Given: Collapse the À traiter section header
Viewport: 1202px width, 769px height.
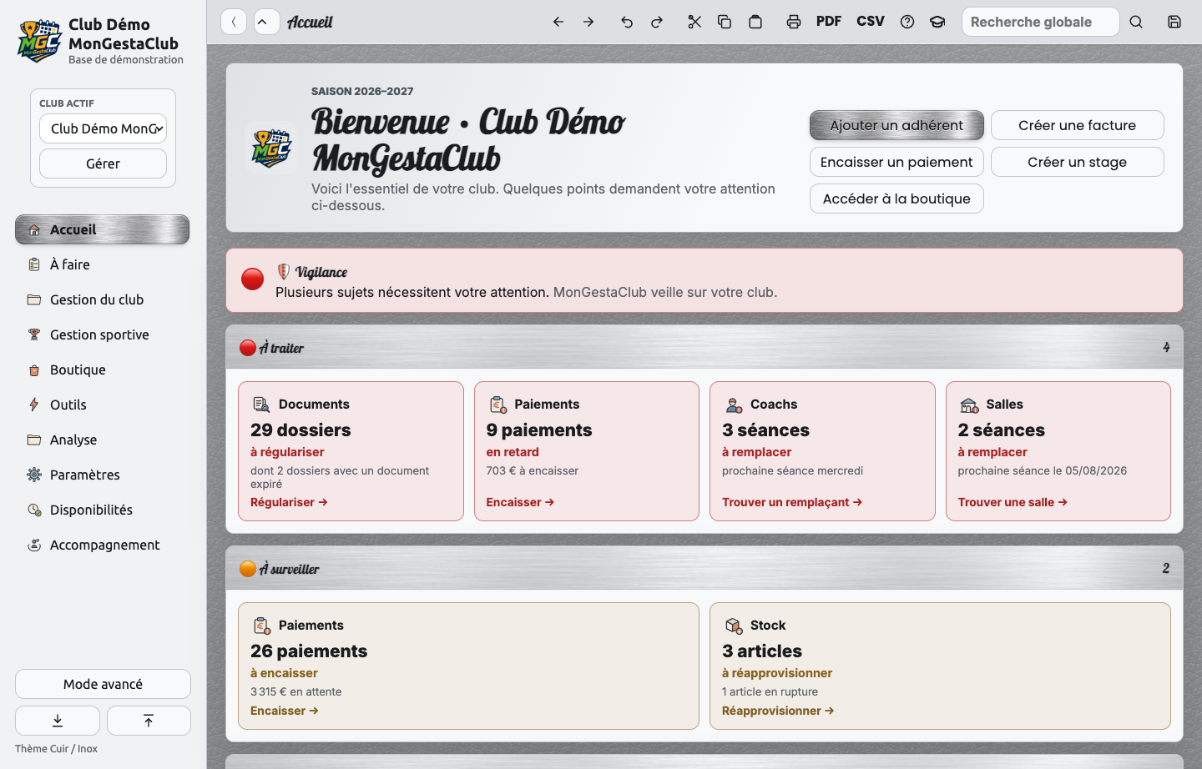Looking at the screenshot, I should pos(705,347).
